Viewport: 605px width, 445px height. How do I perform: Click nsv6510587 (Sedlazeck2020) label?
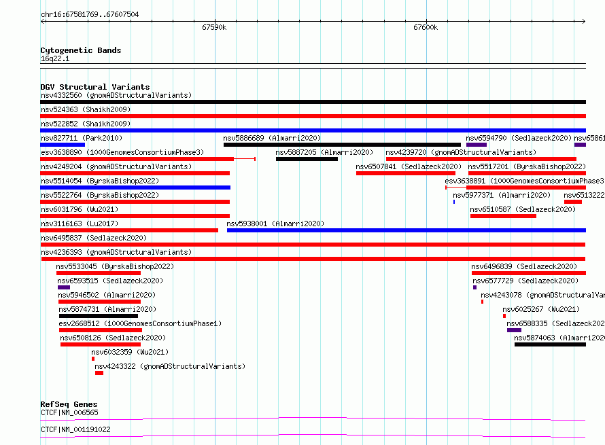tap(523, 209)
